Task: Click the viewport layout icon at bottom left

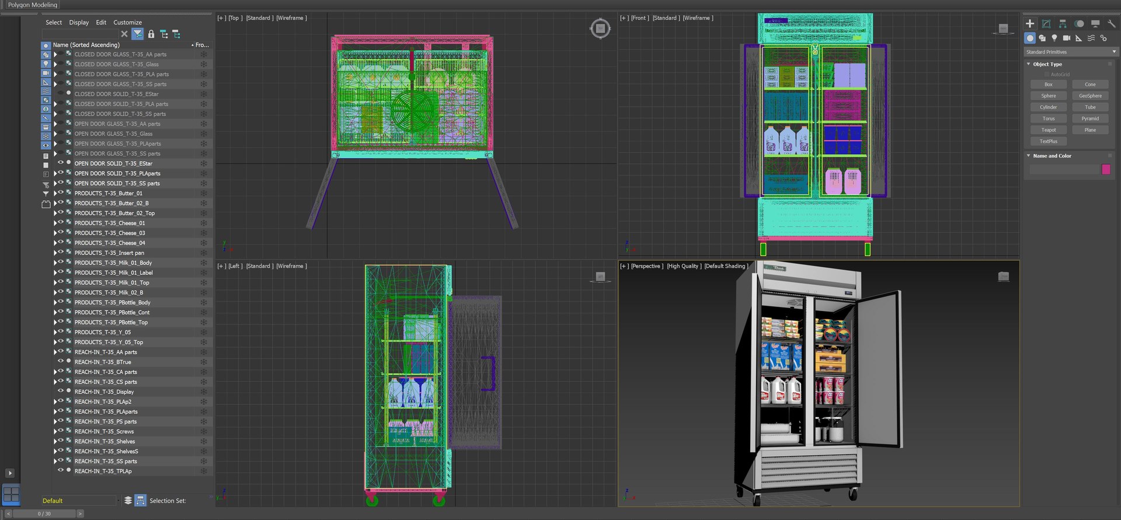Action: pyautogui.click(x=11, y=494)
